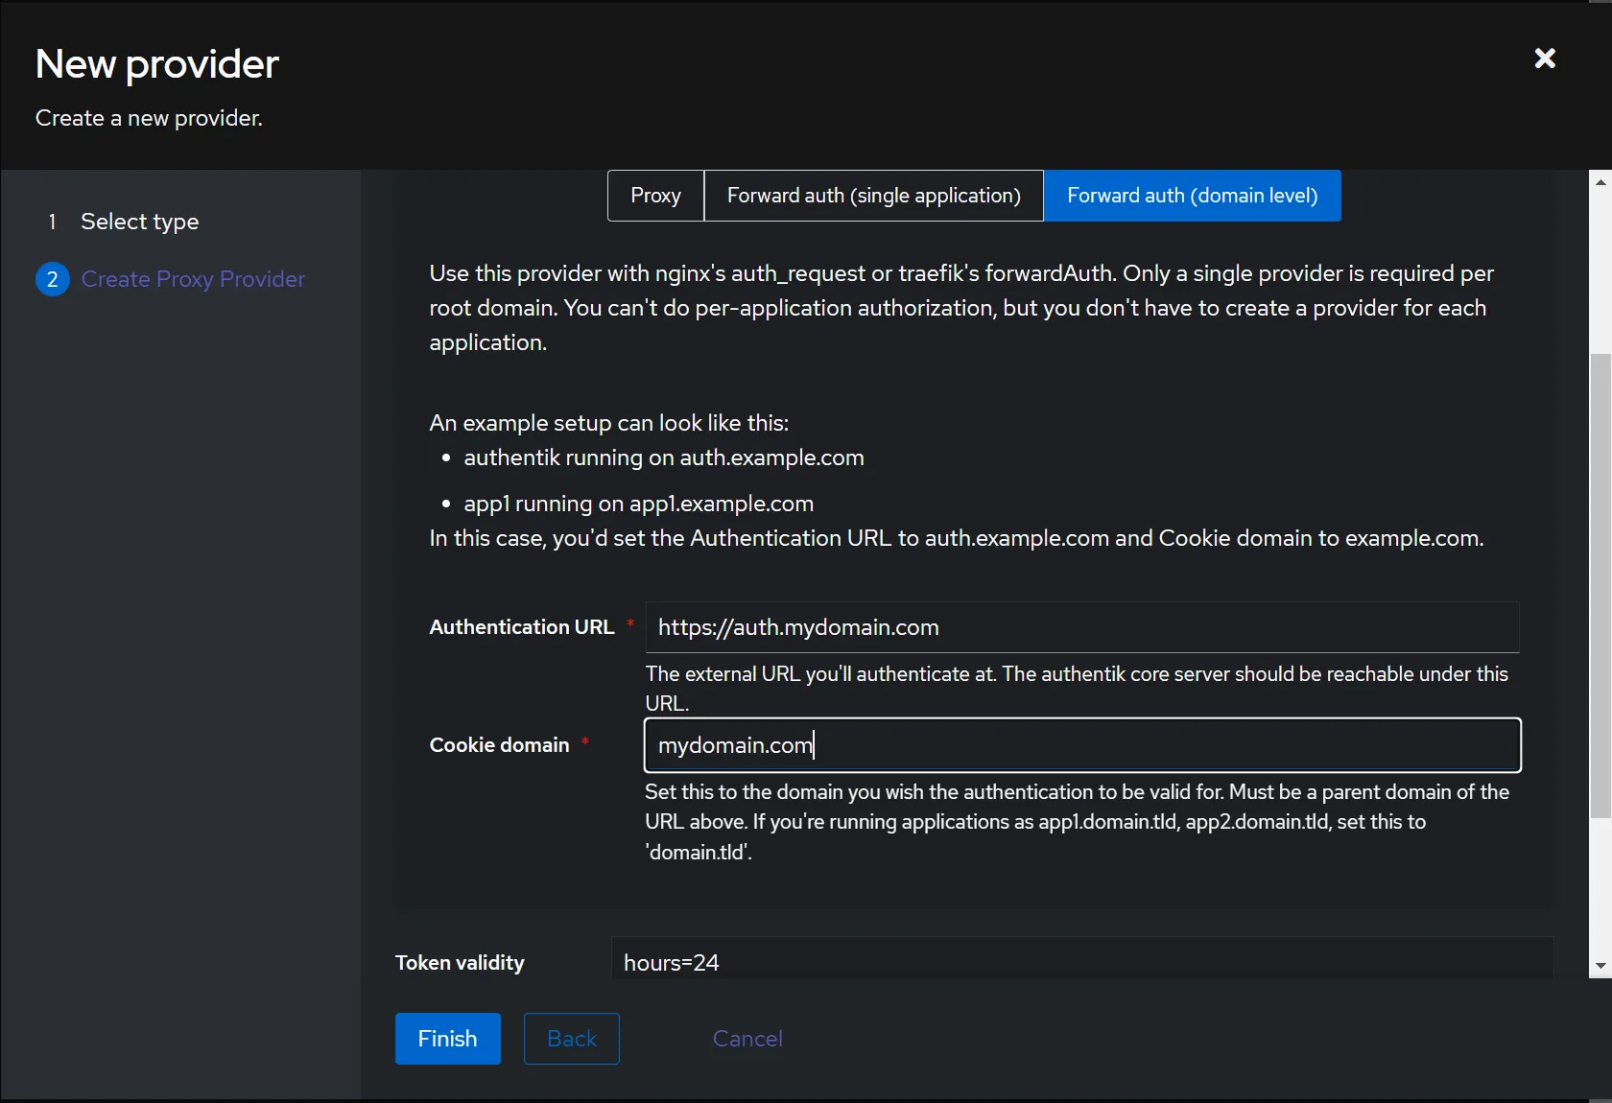Go back to Select type step
The image size is (1612, 1103).
(139, 222)
